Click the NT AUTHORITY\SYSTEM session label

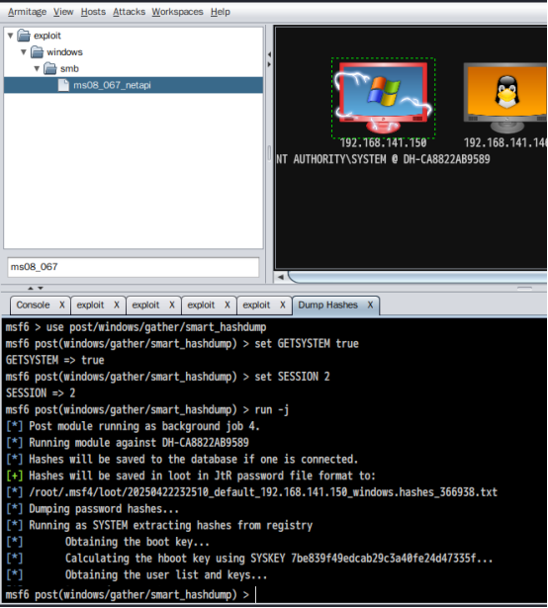tap(383, 159)
